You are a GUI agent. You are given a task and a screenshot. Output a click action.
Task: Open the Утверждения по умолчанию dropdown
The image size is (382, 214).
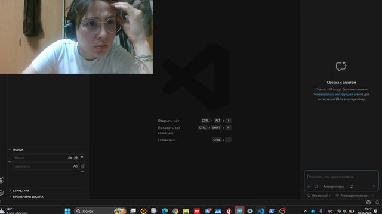coord(355,196)
